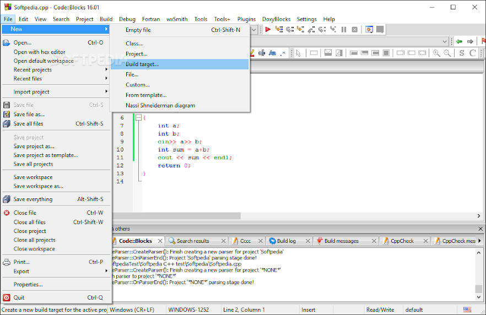
Task: Select the arrow pointer tool in toolbar
Action: [299, 53]
